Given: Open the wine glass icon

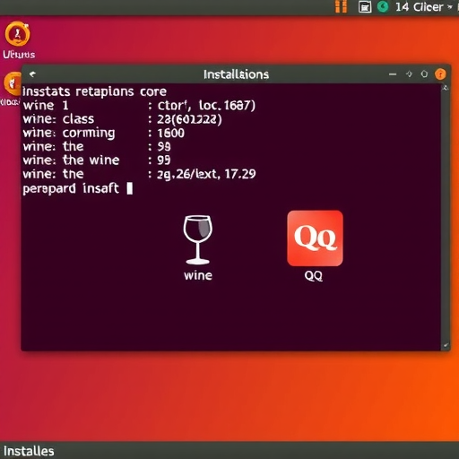Looking at the screenshot, I should point(197,239).
